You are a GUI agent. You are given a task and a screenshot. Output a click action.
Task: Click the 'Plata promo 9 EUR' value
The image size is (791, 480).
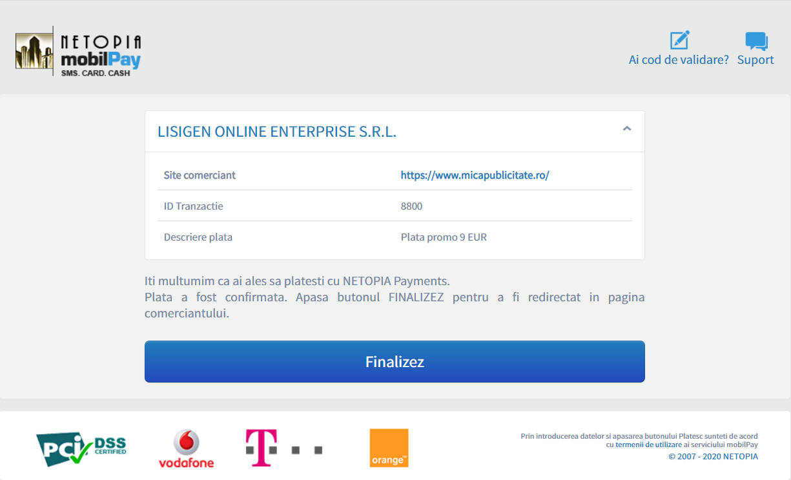pos(444,237)
